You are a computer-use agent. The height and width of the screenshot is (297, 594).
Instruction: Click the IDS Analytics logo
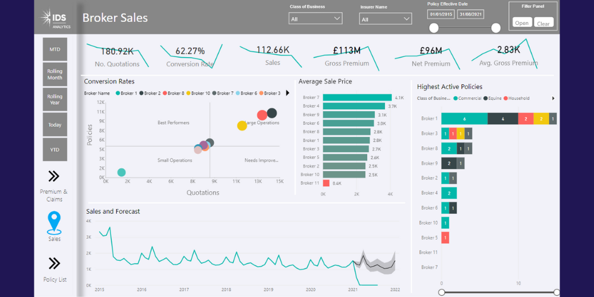[55, 18]
